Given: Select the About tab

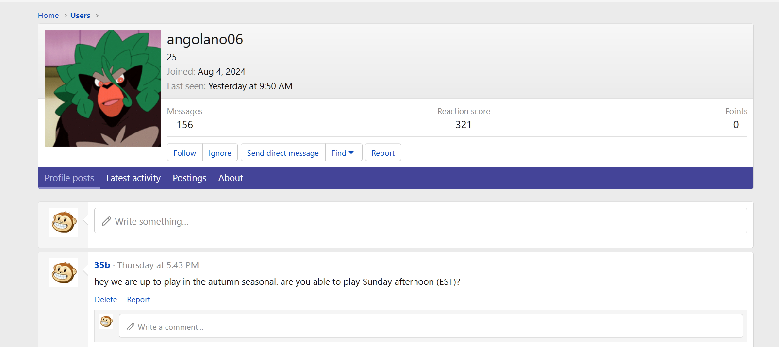Looking at the screenshot, I should pyautogui.click(x=231, y=178).
